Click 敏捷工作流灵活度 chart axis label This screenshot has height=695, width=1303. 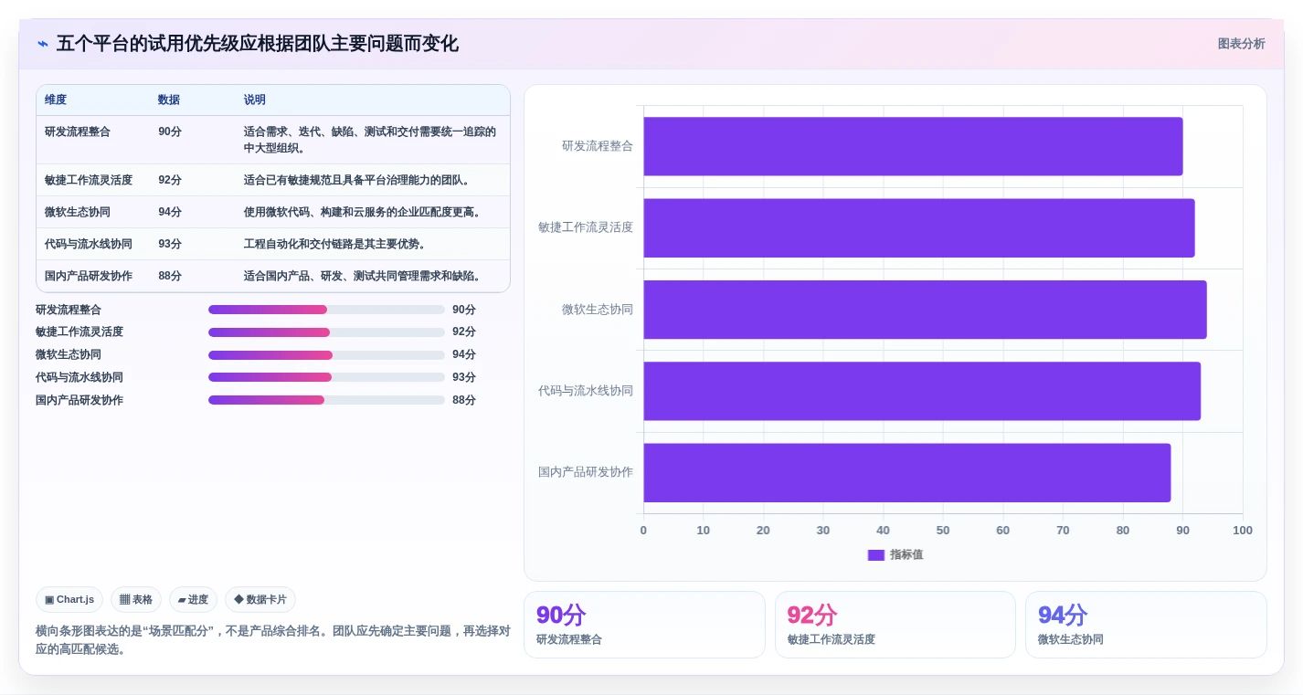point(586,227)
